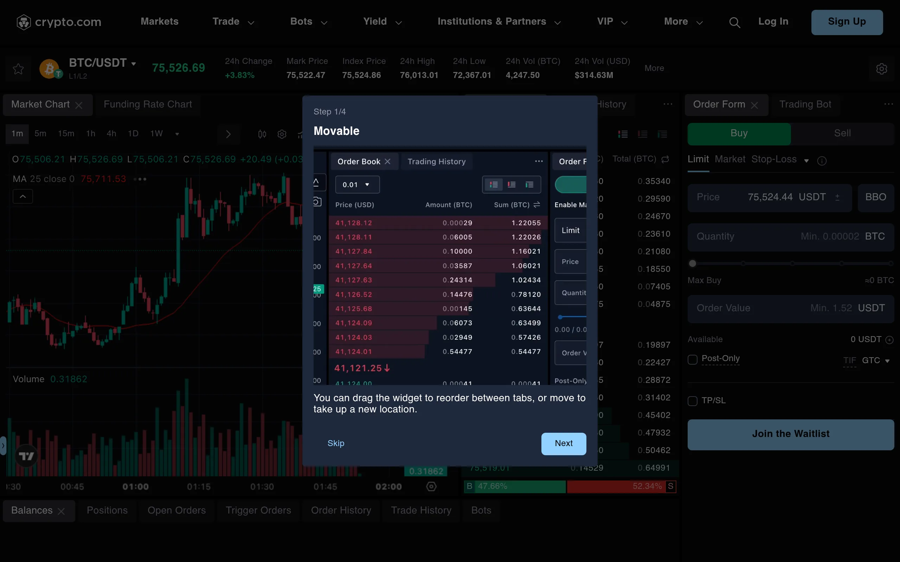Click the star icon to favorite BTC/USDT
Screen dimensions: 900x562
point(18,69)
